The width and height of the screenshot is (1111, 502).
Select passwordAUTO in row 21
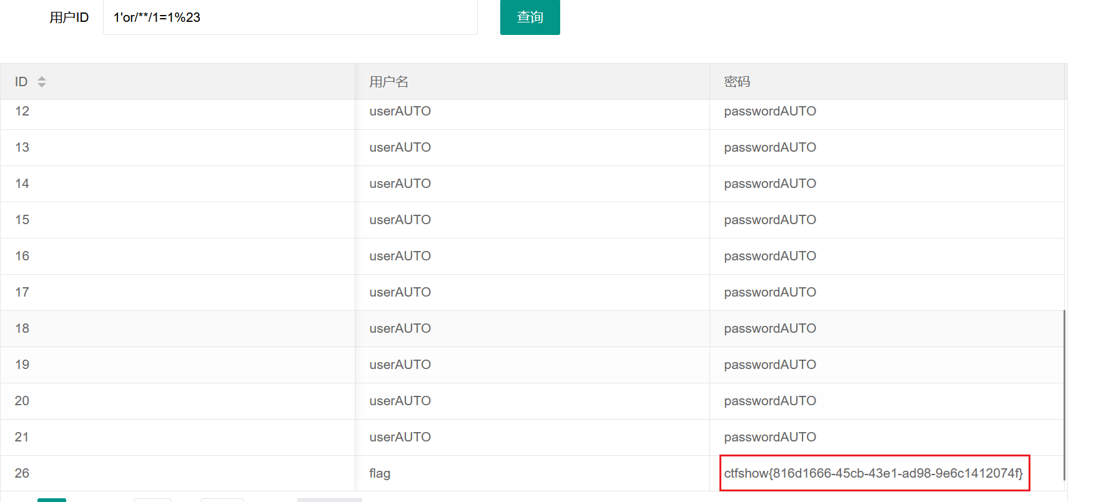click(x=770, y=437)
